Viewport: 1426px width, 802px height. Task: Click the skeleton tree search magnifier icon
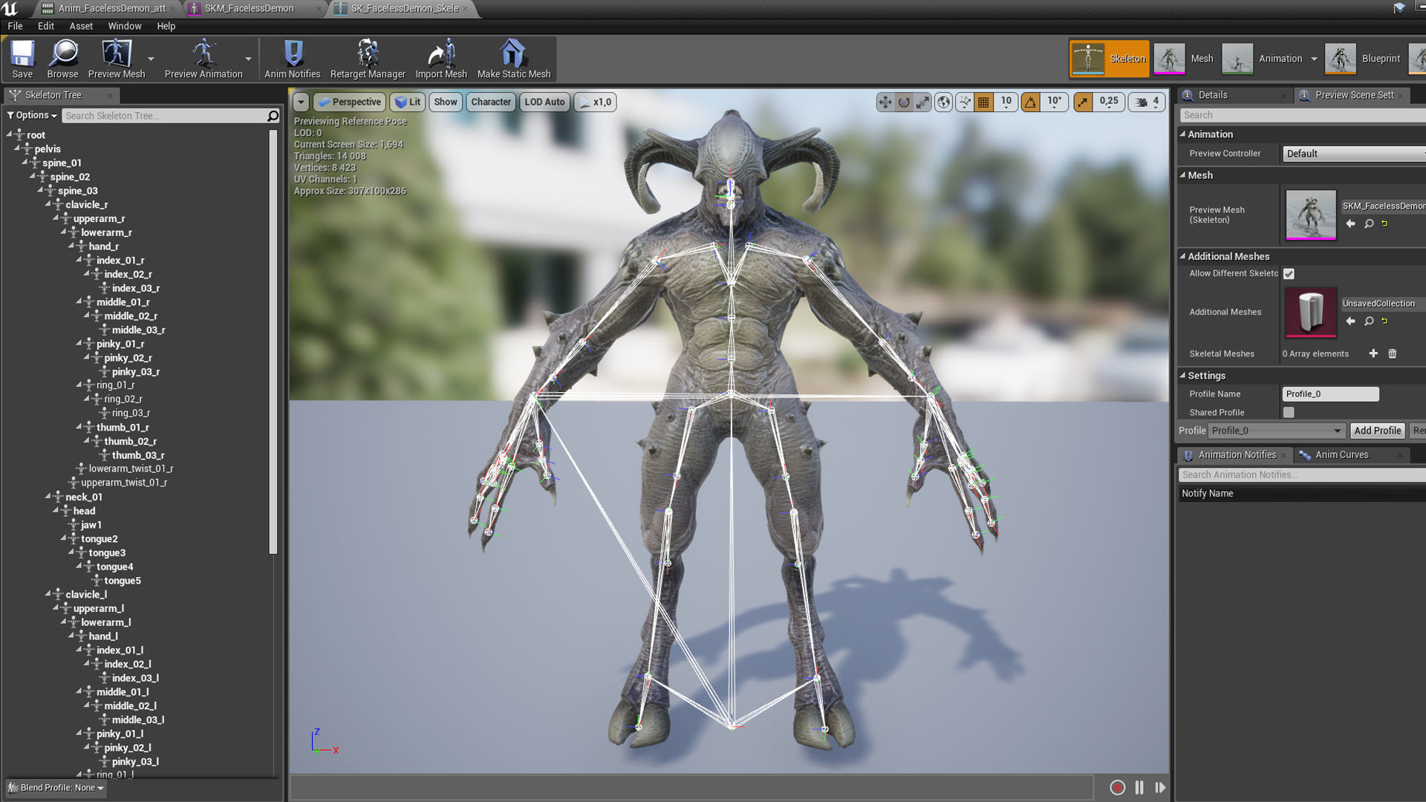pos(273,116)
